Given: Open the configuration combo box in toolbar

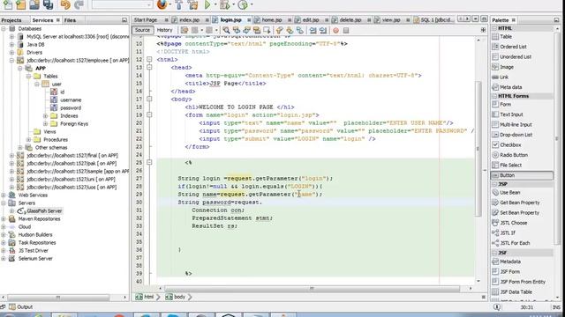Looking at the screenshot, I should (122, 4).
